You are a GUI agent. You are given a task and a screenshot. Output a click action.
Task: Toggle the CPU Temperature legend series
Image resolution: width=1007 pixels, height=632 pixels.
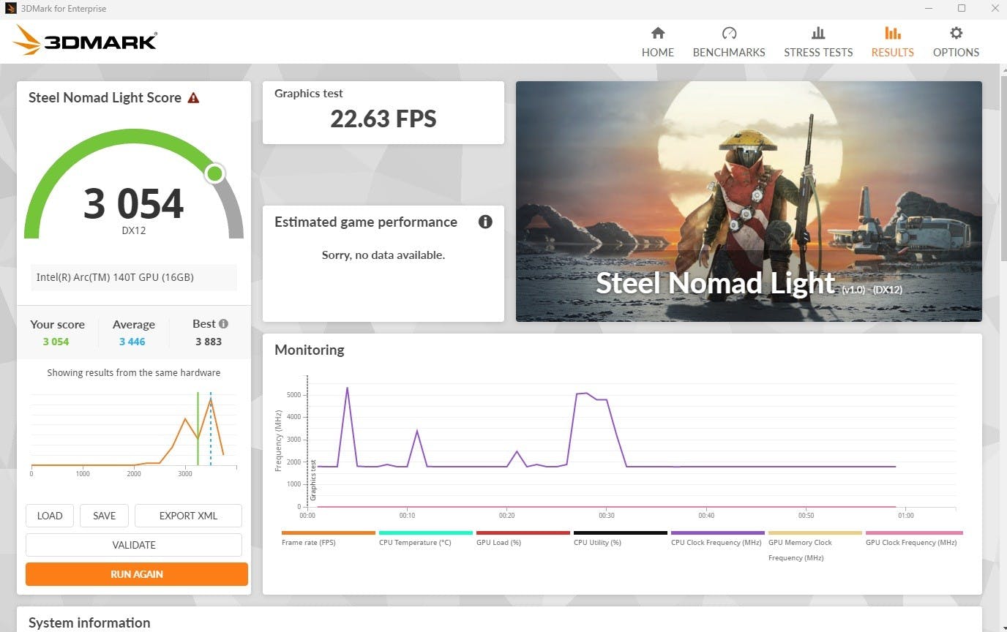coord(425,538)
